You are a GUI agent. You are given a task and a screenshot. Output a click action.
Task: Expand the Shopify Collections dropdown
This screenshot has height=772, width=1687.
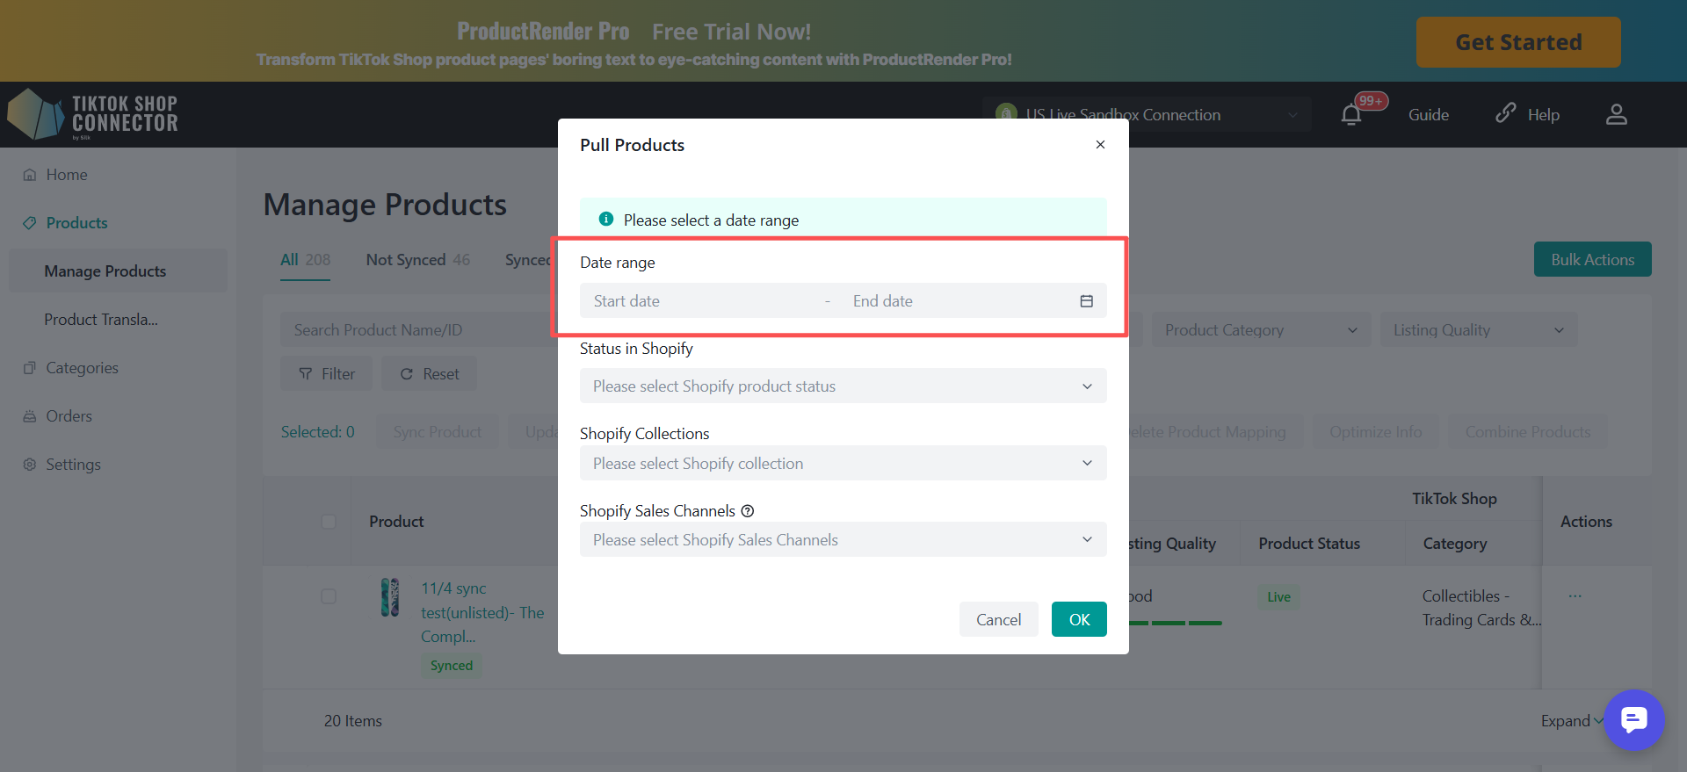842,464
